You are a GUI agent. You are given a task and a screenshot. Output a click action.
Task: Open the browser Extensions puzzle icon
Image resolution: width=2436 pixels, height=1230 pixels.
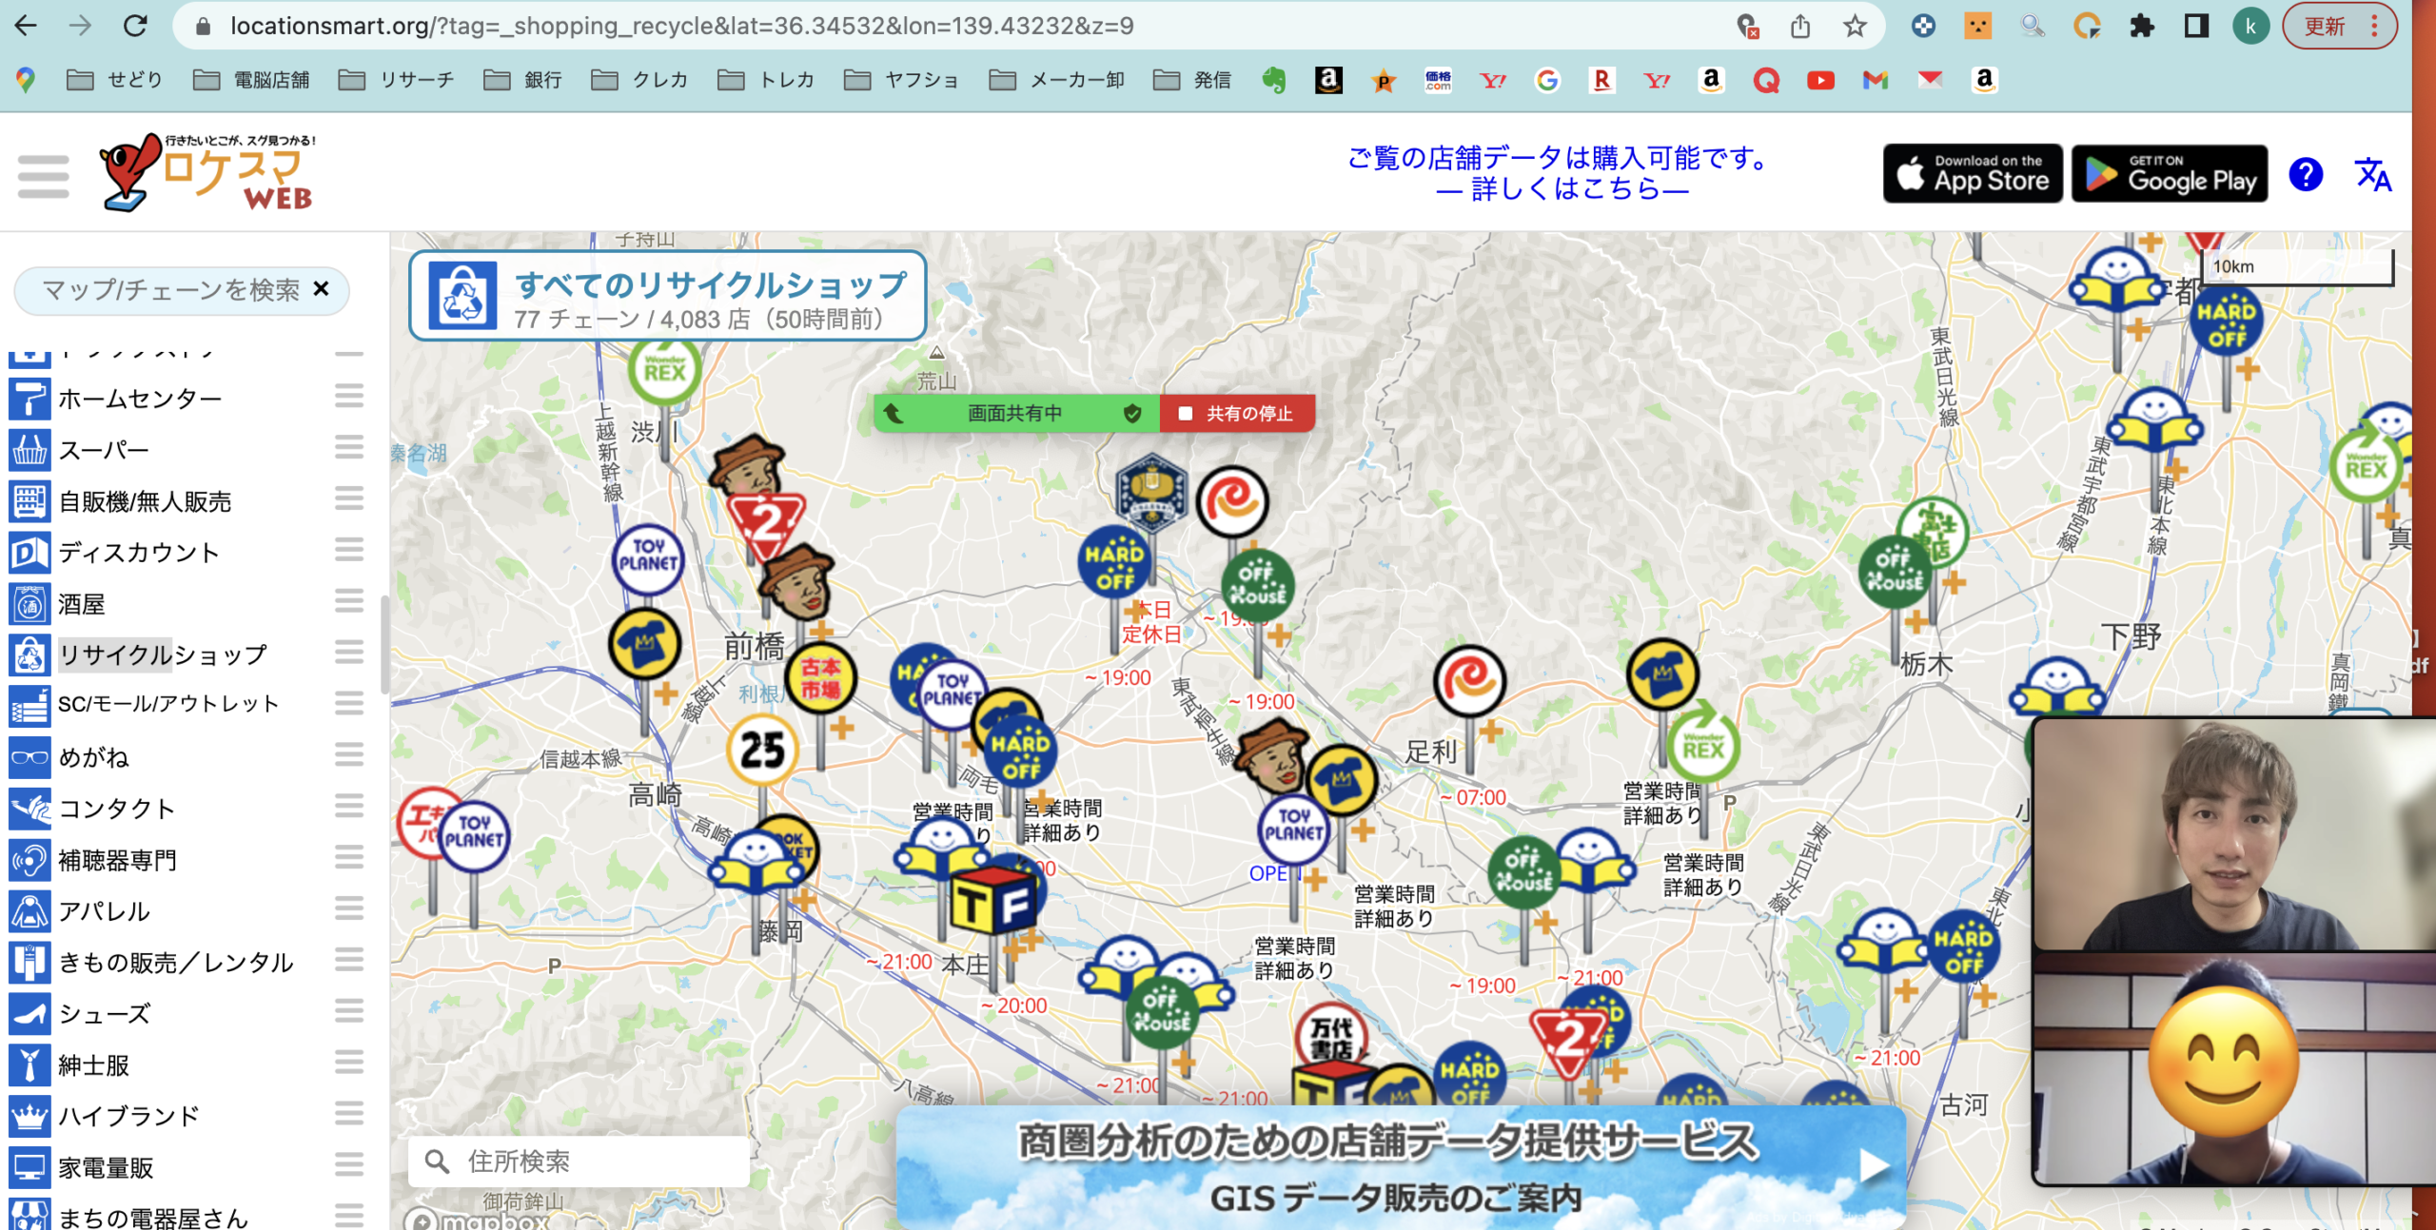2141,26
